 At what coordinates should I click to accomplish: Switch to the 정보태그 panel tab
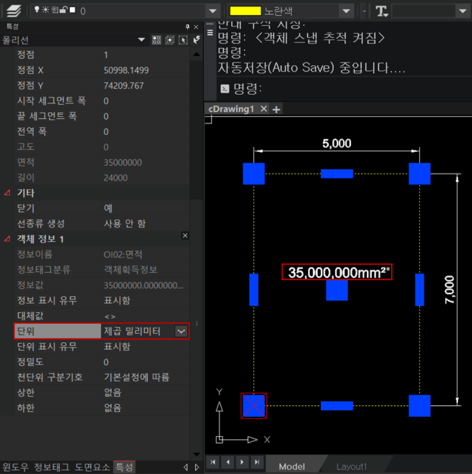(x=52, y=467)
